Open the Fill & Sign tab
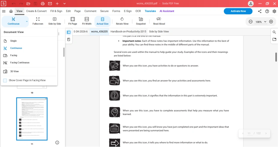278x147 pixels. point(56,11)
